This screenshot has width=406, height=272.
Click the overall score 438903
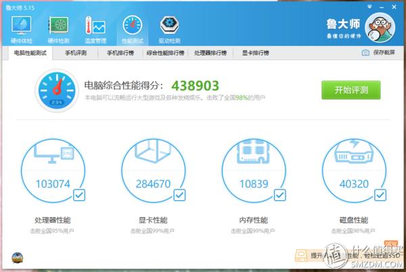[195, 86]
